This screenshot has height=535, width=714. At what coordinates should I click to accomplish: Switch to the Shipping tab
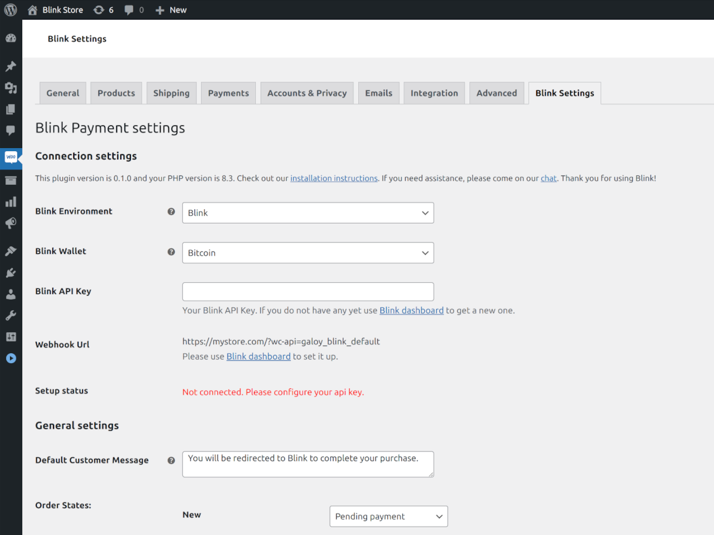pyautogui.click(x=171, y=93)
